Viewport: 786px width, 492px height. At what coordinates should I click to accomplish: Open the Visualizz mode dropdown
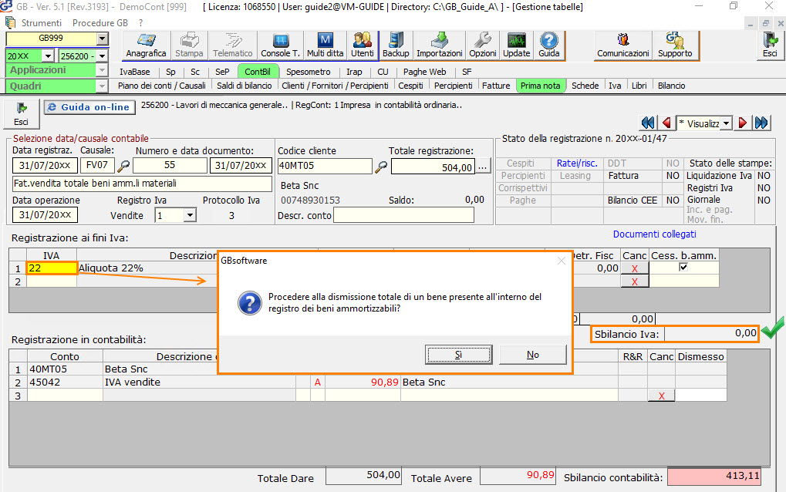click(726, 123)
